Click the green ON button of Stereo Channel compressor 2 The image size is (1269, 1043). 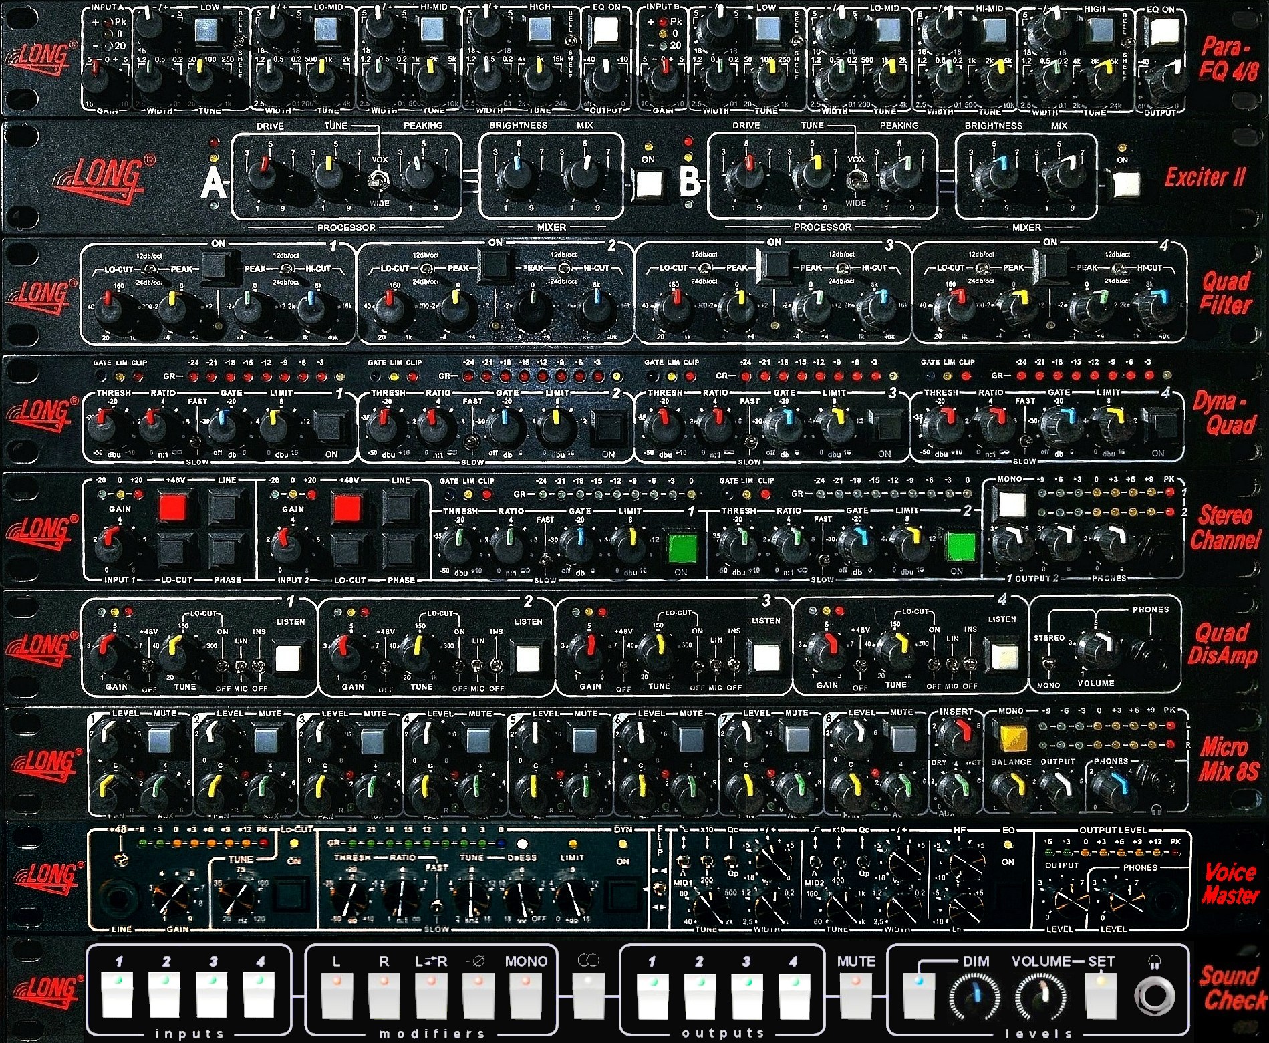961,546
